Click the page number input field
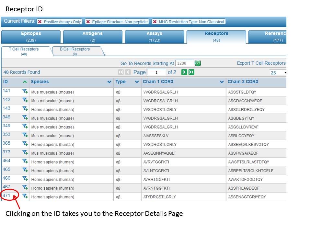 [156, 72]
